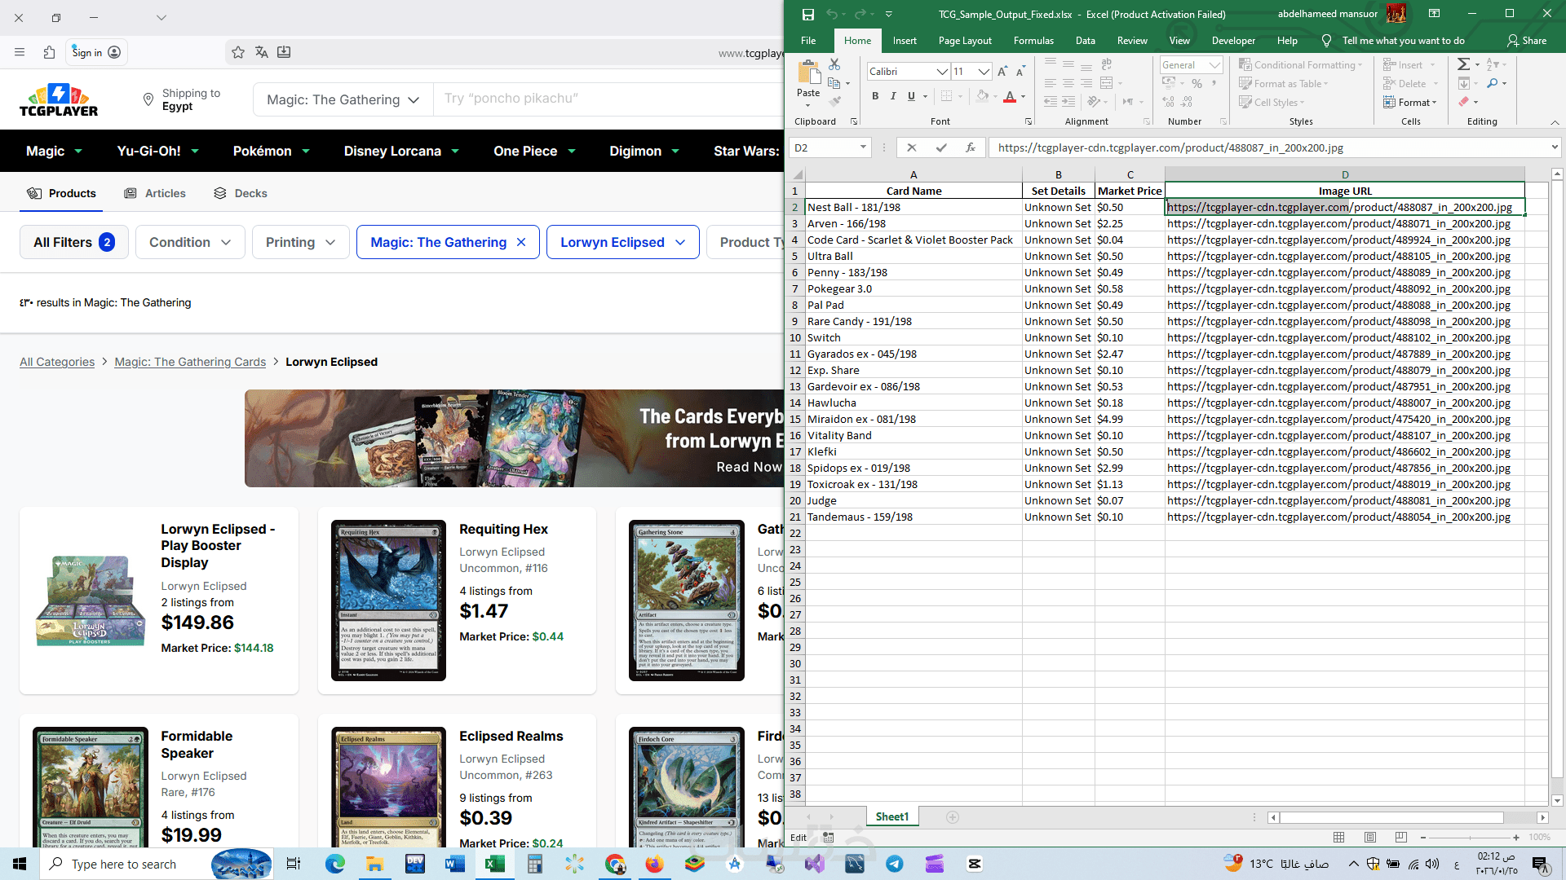Click the AutoSum sigma icon
1566x880 pixels.
pos(1463,64)
